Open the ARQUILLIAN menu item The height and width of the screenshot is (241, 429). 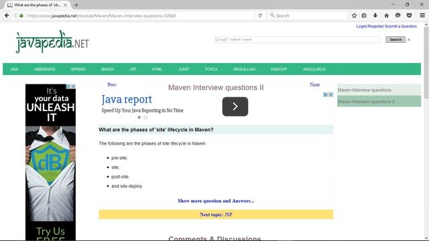(x=244, y=69)
